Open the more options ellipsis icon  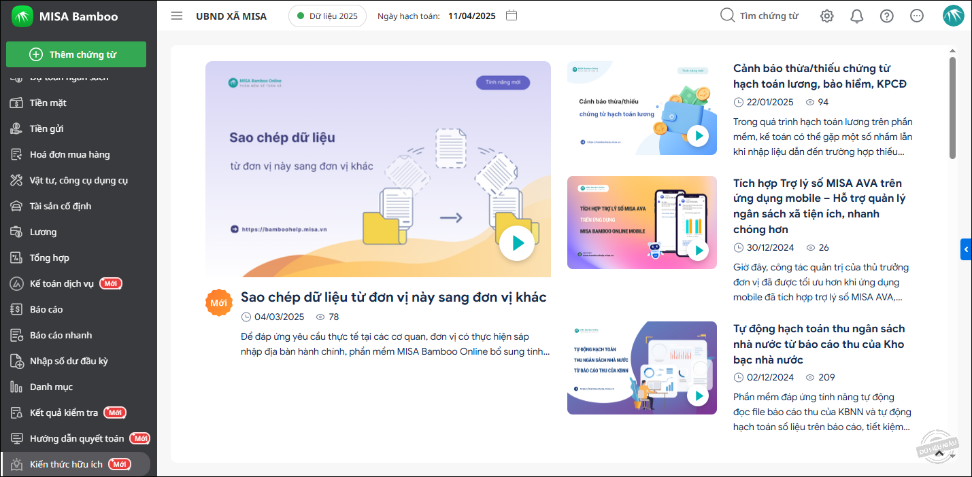click(x=917, y=16)
